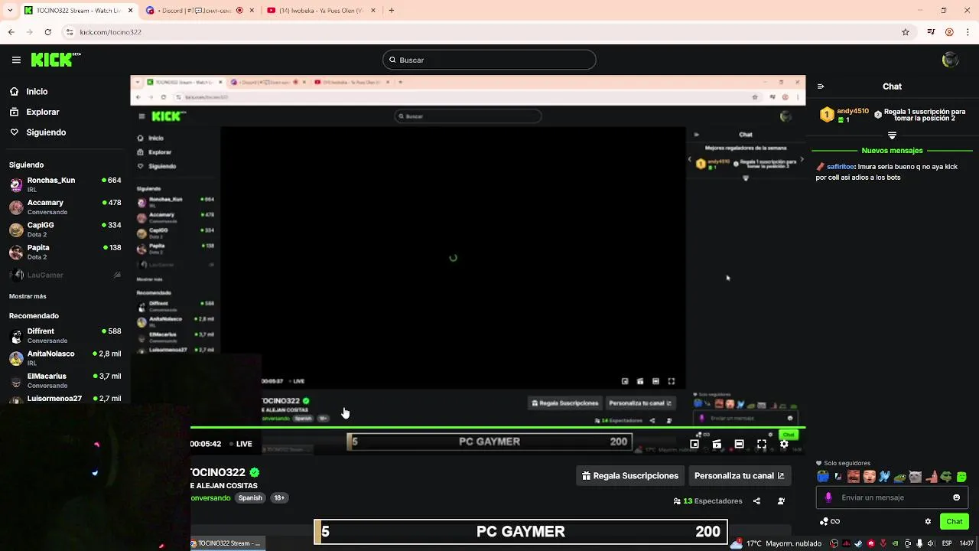Click the 13 Espectadores viewer count
979x551 pixels.
(x=707, y=501)
